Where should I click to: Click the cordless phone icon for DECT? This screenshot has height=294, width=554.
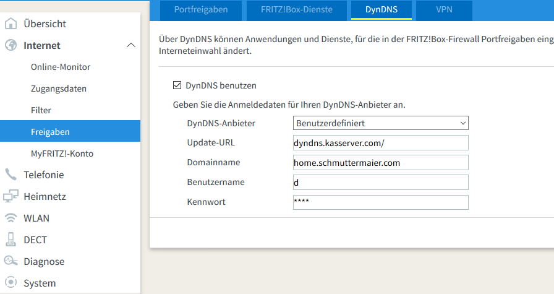[11, 240]
